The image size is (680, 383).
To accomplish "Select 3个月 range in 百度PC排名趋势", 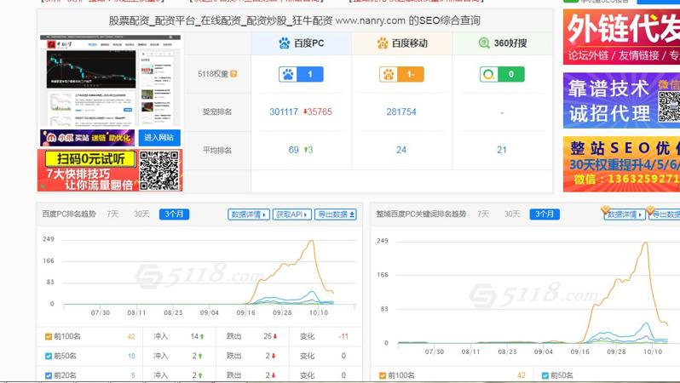I will [174, 214].
